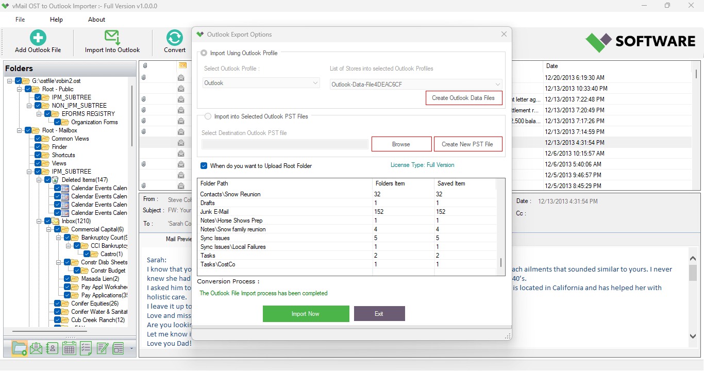Click the Masada Lien(2) folder icon

75,279
